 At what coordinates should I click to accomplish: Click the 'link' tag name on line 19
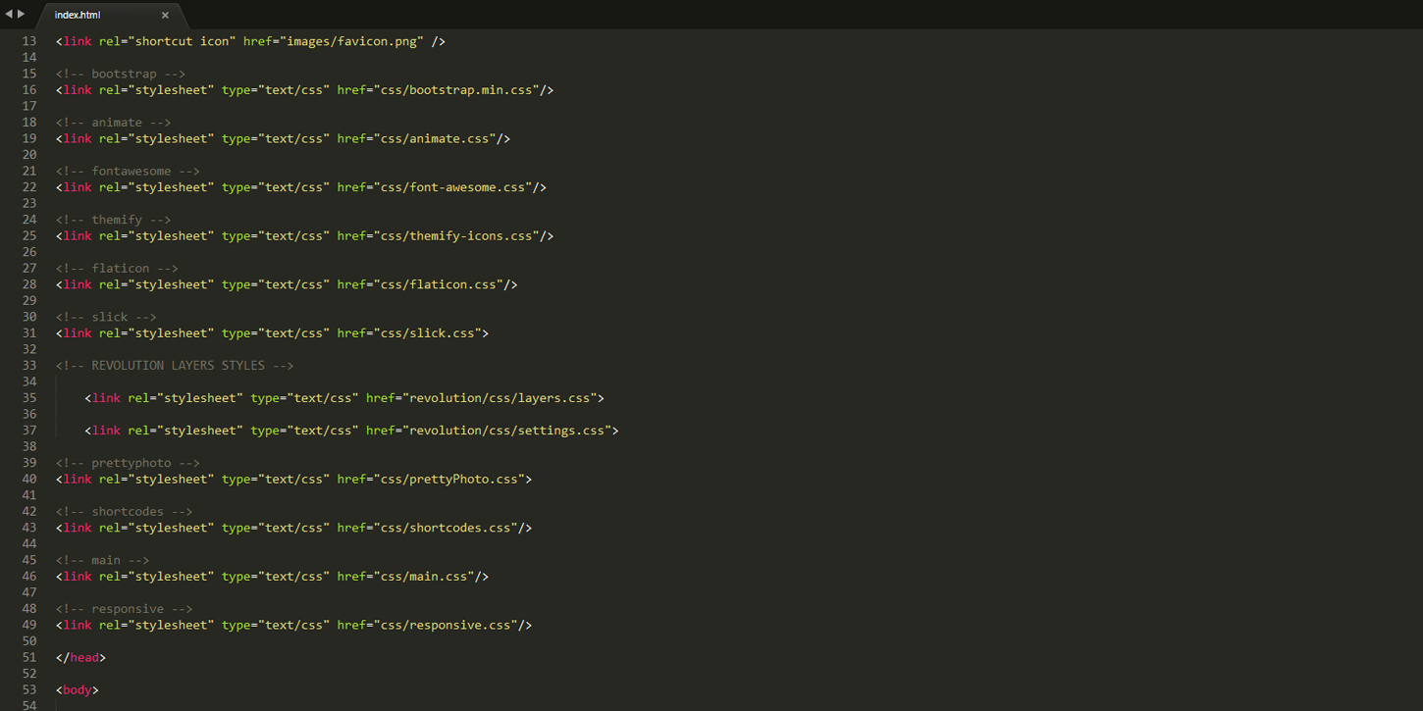click(78, 138)
